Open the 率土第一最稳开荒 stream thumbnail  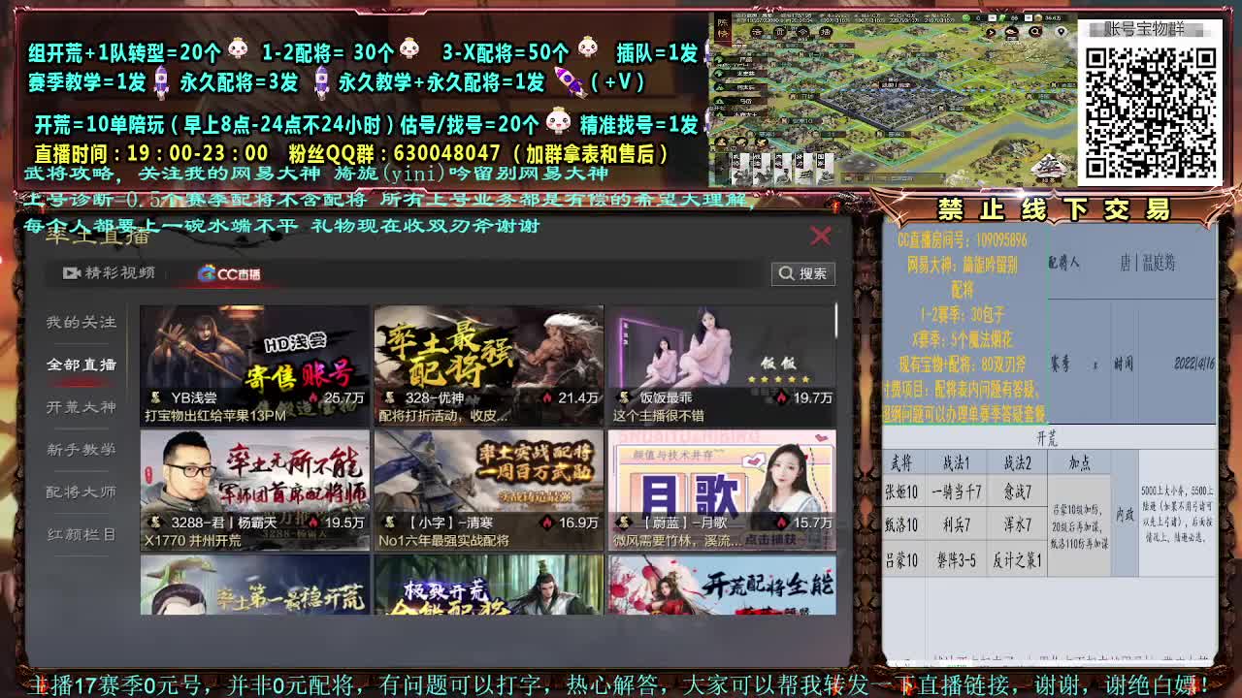click(255, 585)
